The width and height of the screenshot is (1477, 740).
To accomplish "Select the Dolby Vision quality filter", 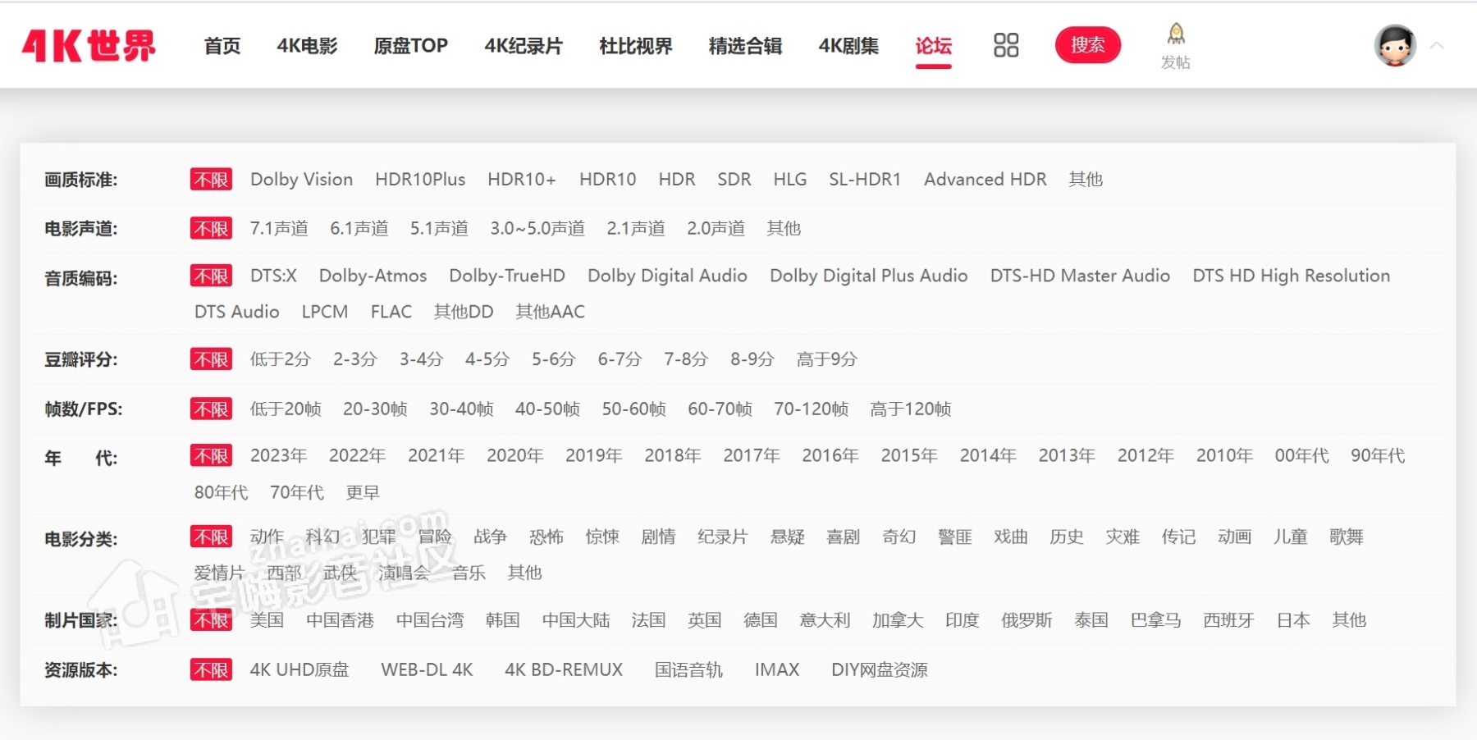I will (x=301, y=179).
